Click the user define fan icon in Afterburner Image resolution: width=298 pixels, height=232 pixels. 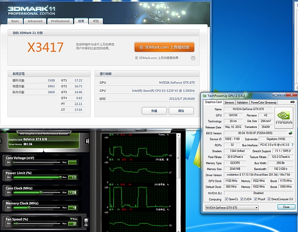click(86, 222)
